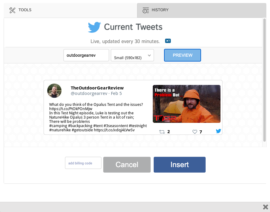
Task: Switch to the History tab
Action: [202, 10]
